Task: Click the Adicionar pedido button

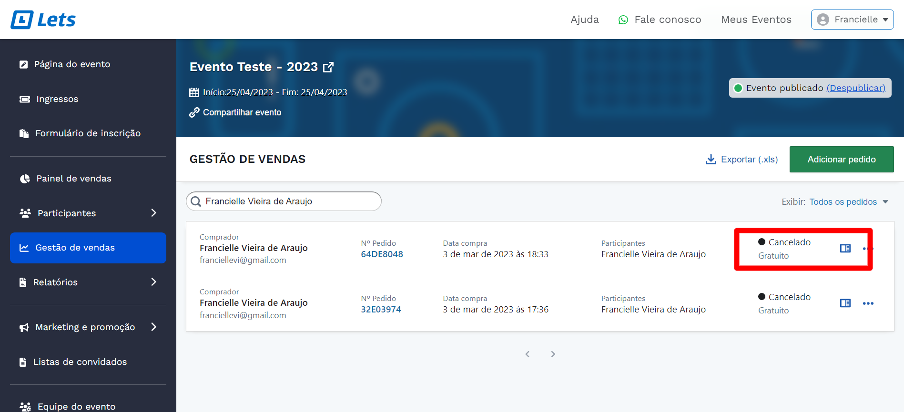Action: point(841,160)
